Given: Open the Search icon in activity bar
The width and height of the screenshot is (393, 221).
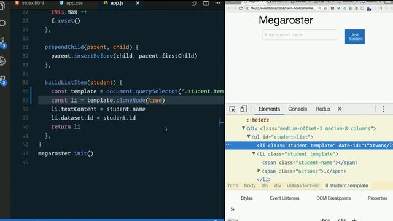Looking at the screenshot, I should [2, 23].
